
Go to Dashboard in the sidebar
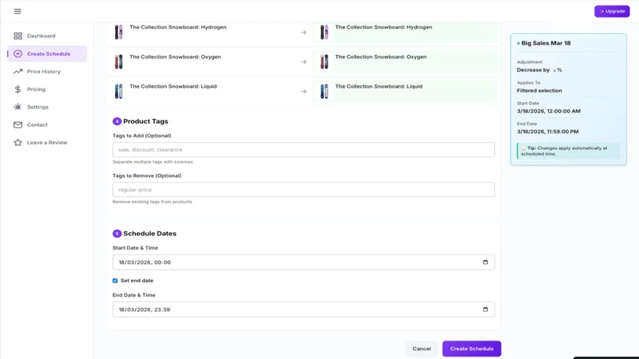pyautogui.click(x=42, y=36)
